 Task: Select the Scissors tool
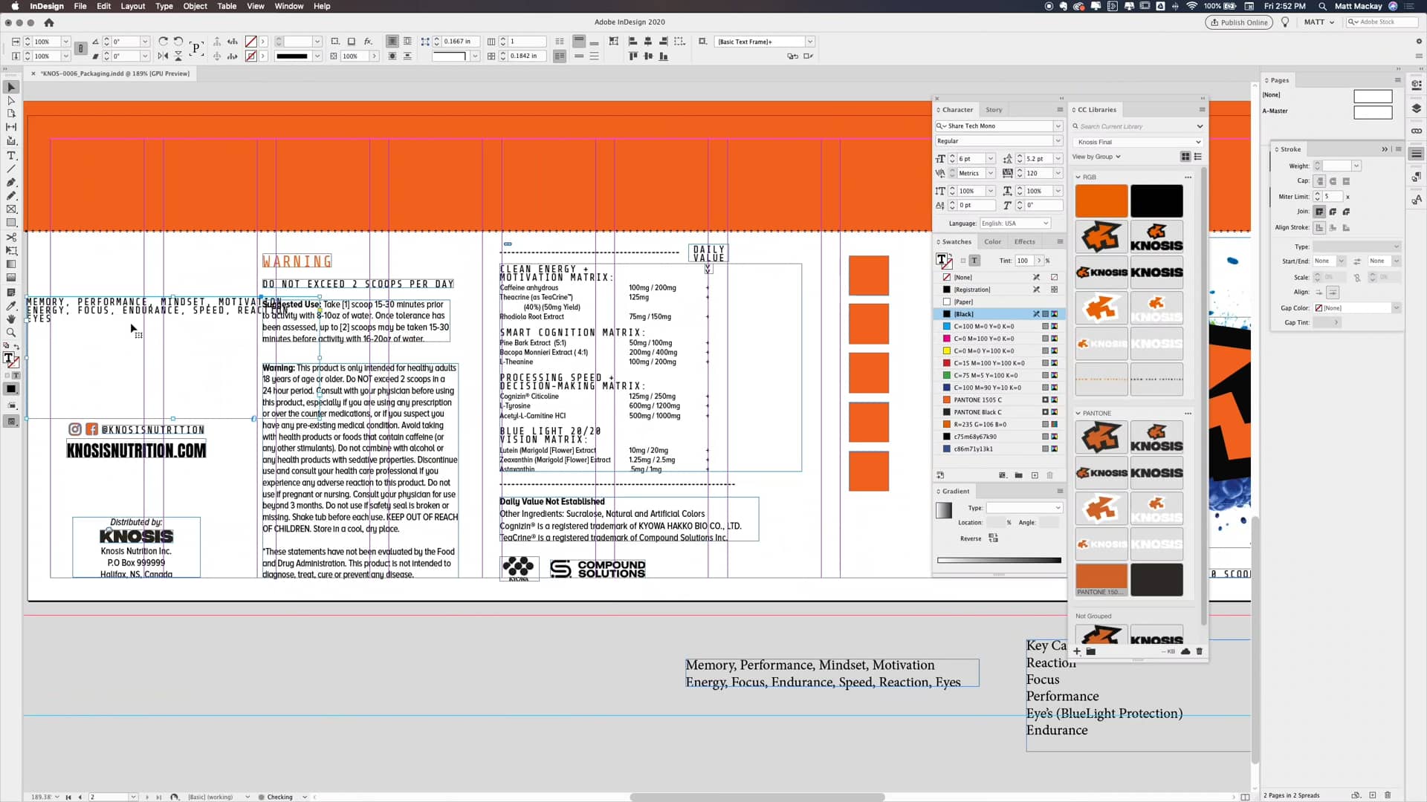[11, 238]
